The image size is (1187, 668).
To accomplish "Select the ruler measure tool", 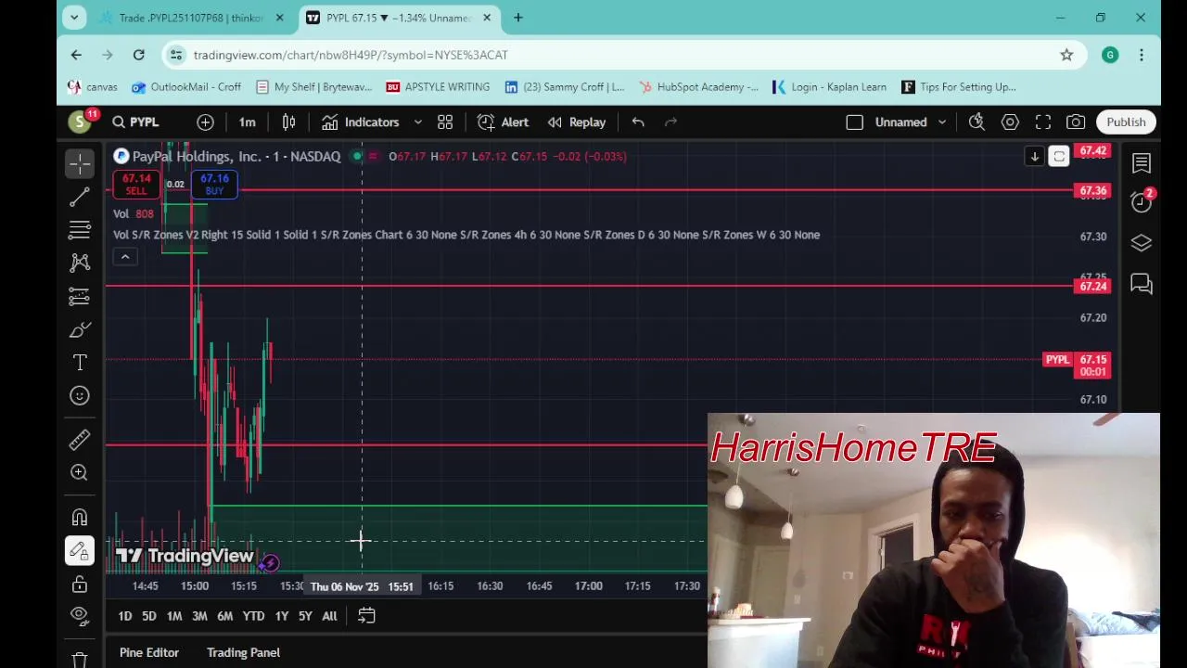I will pyautogui.click(x=80, y=439).
